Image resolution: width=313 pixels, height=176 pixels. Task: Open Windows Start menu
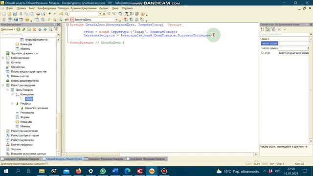5,171
